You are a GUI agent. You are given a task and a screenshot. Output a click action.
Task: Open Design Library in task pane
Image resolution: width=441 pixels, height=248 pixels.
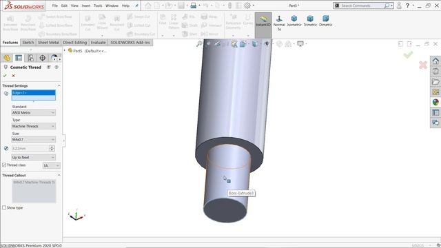click(435, 72)
